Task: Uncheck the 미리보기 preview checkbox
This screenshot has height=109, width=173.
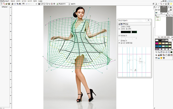Action: [119, 36]
